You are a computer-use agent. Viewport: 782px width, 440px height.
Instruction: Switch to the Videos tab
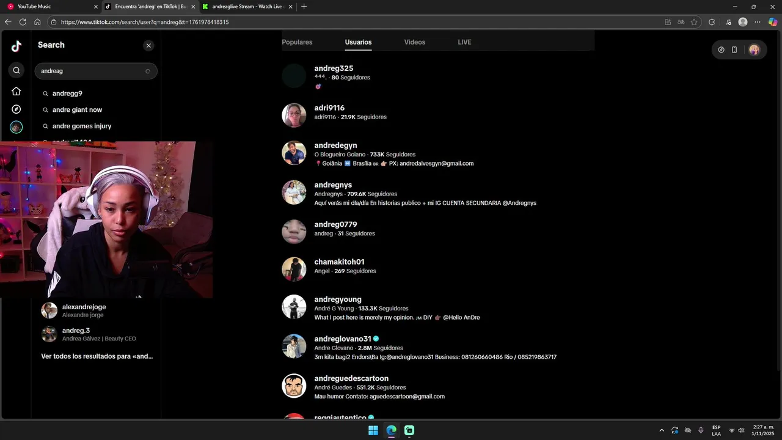[415, 42]
